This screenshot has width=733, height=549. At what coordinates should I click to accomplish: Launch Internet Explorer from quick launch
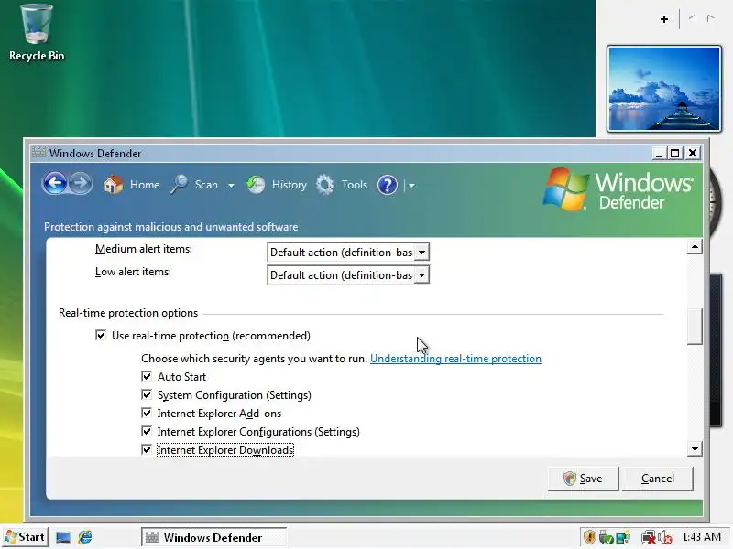(x=85, y=537)
